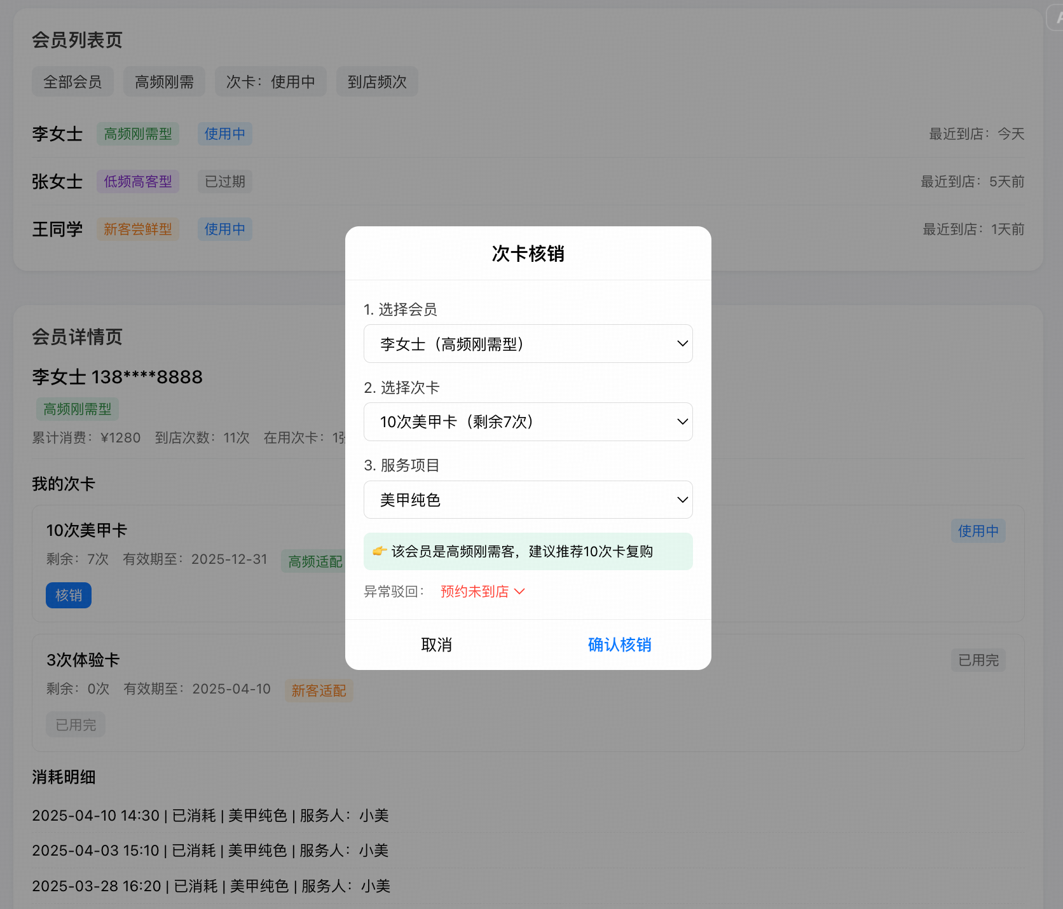This screenshot has height=909, width=1063.
Task: Expand the 选择次卡 dropdown with 10次美甲卡
Action: pos(528,422)
